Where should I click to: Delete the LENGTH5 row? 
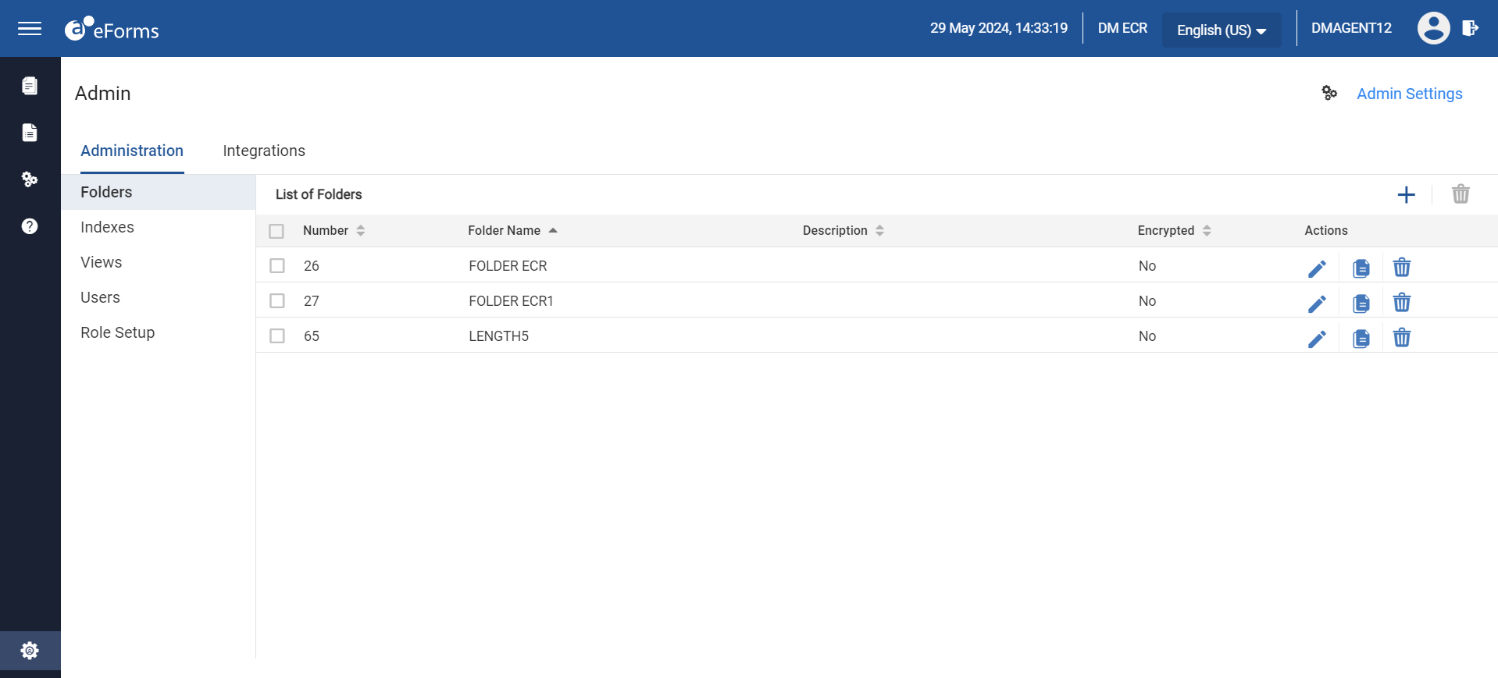[x=1402, y=337]
